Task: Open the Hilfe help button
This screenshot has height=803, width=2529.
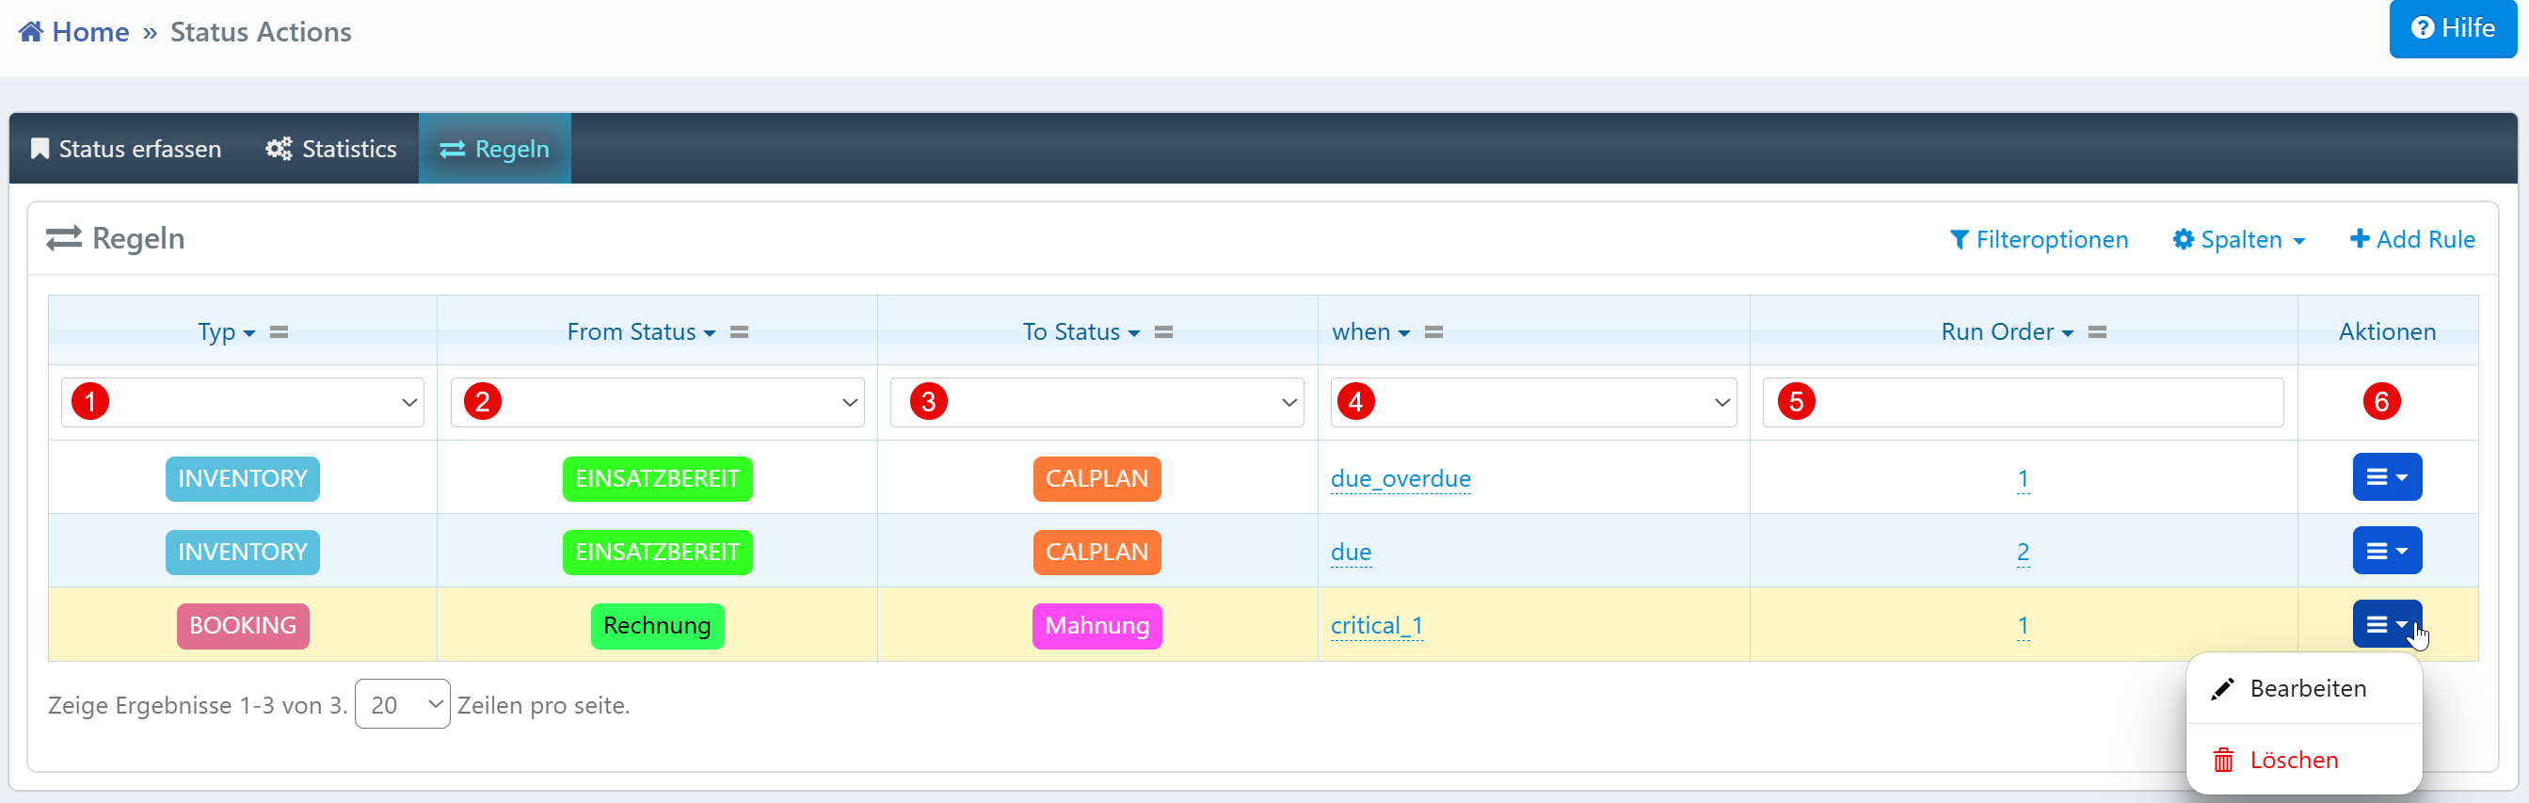Action: coord(2452,28)
